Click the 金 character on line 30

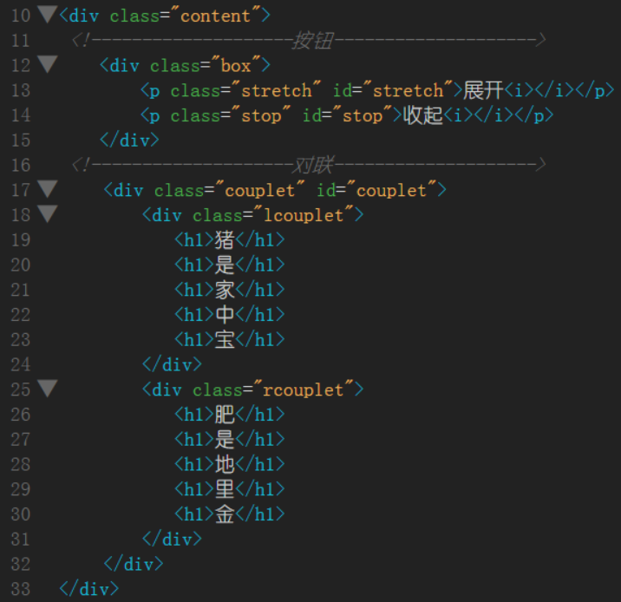[x=225, y=514]
